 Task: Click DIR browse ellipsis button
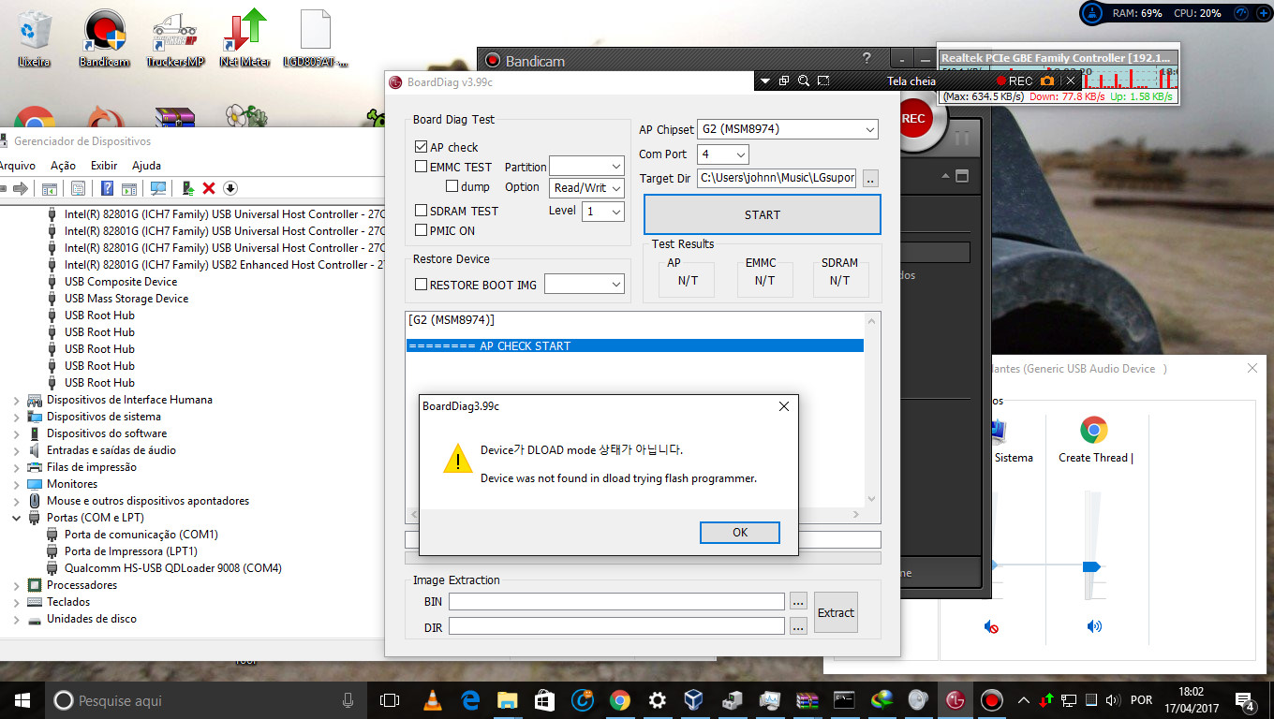pyautogui.click(x=798, y=627)
